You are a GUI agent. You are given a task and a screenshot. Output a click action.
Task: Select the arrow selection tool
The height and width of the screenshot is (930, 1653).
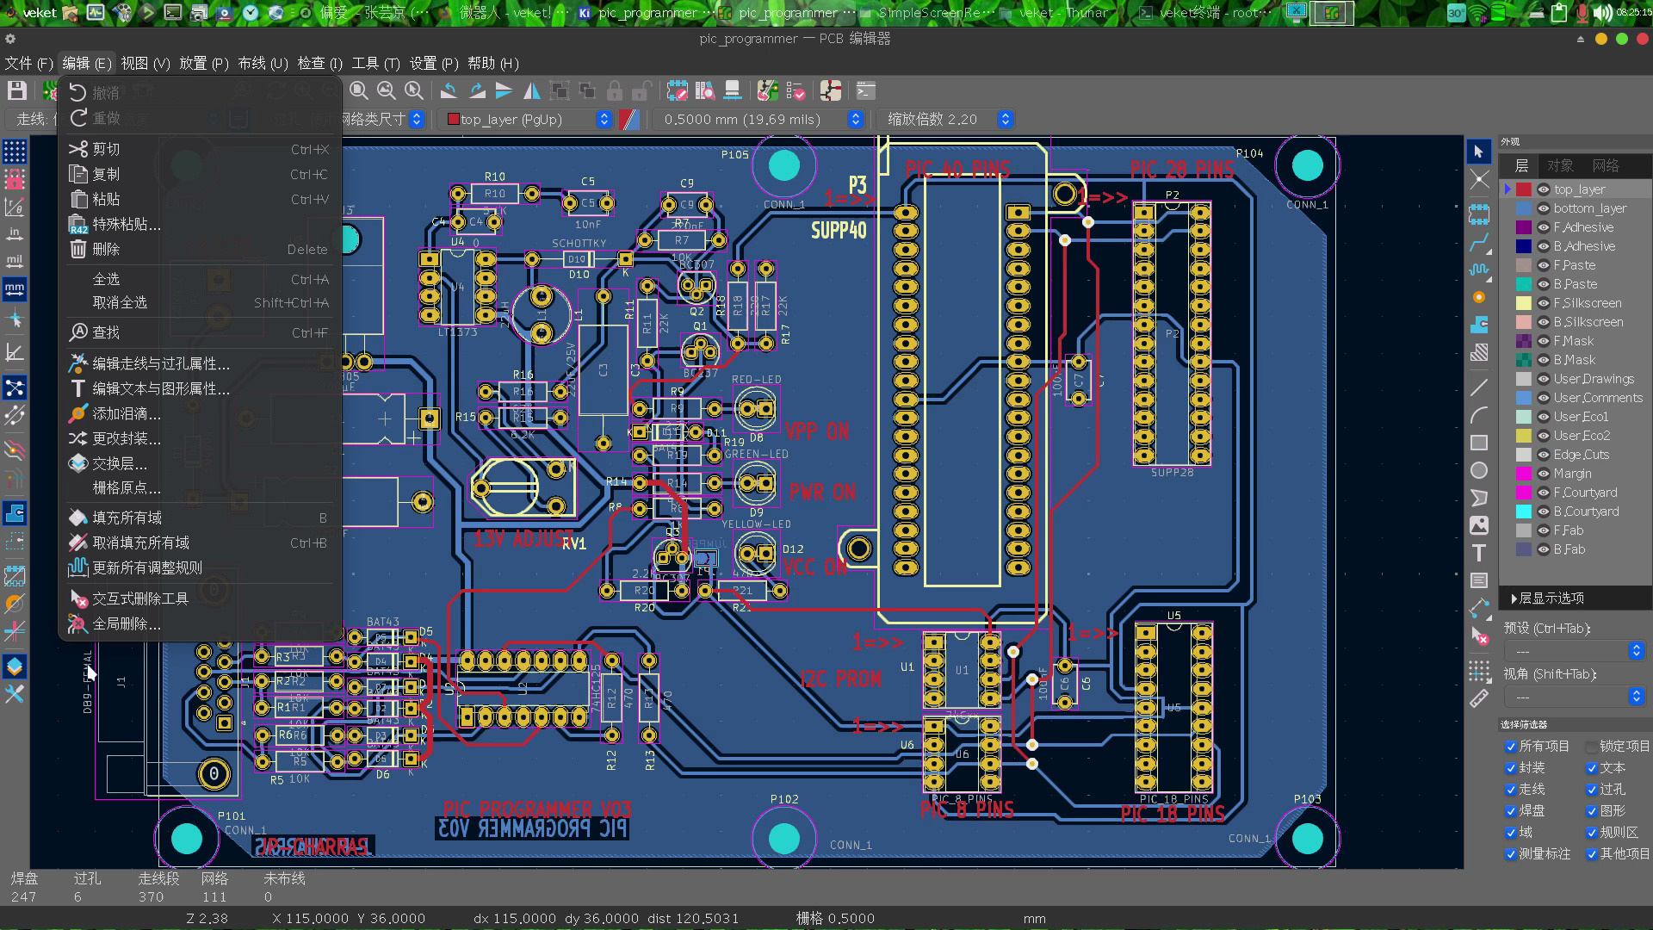pyautogui.click(x=1478, y=152)
